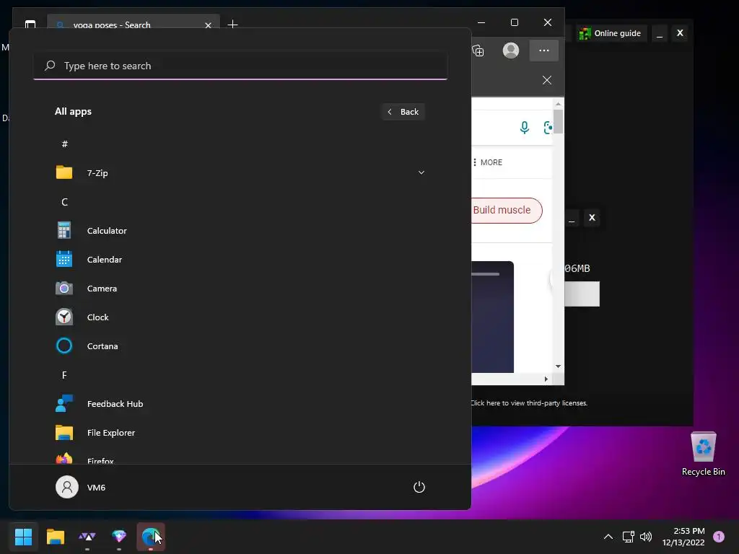This screenshot has height=554, width=739.
Task: Go Back to pinned apps
Action: click(x=403, y=112)
